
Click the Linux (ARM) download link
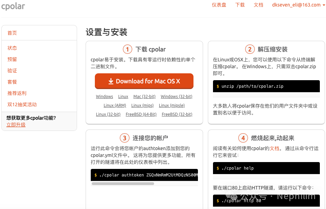115,106
